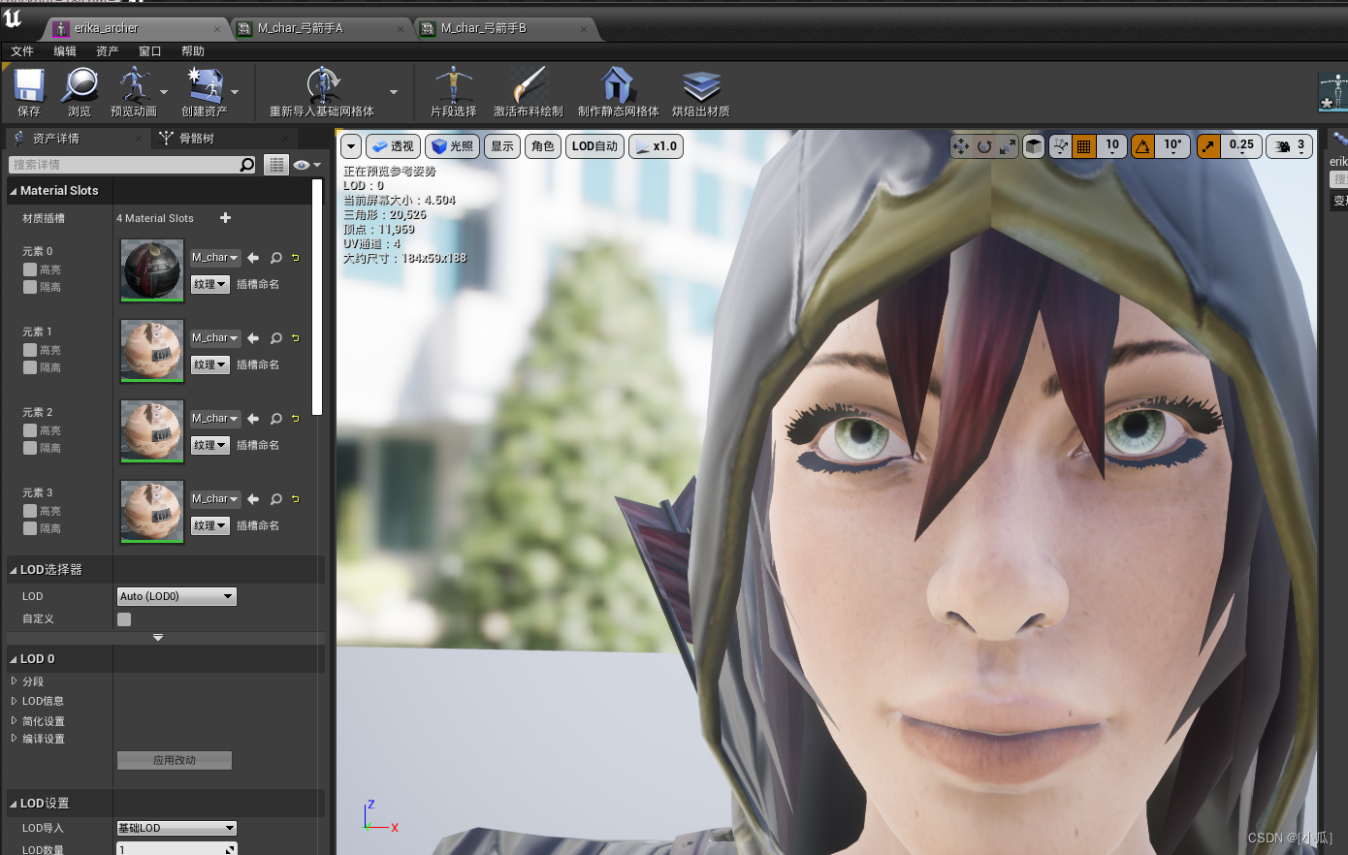Reset 元素 1 material to default

coord(295,338)
